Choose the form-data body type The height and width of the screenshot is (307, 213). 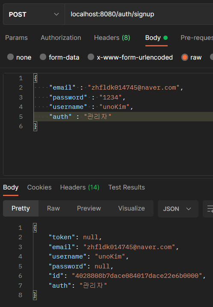(x=59, y=57)
